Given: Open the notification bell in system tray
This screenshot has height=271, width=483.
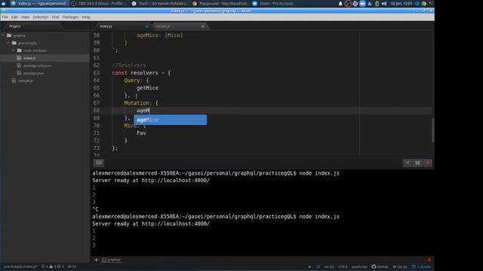Looking at the screenshot, I should [x=340, y=4].
